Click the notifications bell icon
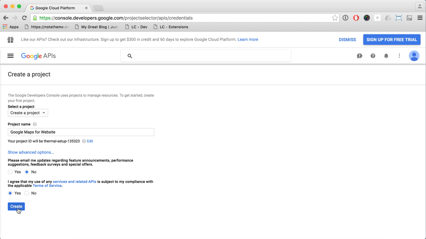 click(x=386, y=56)
